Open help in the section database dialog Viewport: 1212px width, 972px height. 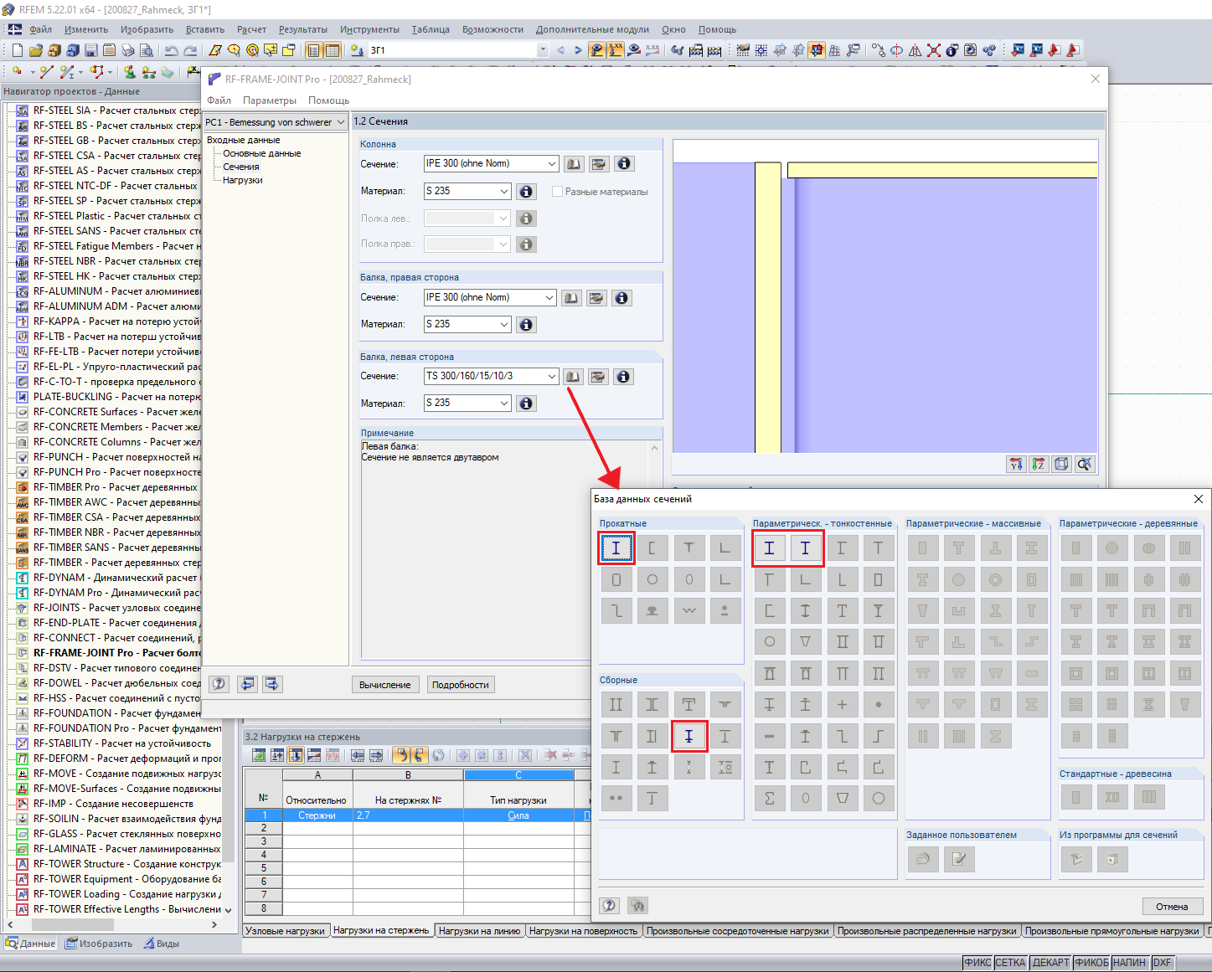tap(609, 906)
